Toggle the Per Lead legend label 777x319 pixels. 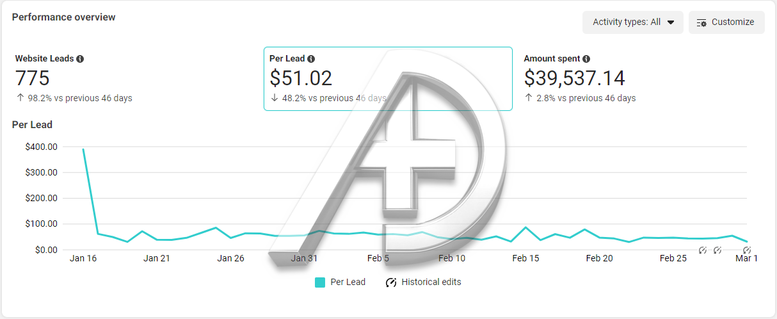[348, 282]
